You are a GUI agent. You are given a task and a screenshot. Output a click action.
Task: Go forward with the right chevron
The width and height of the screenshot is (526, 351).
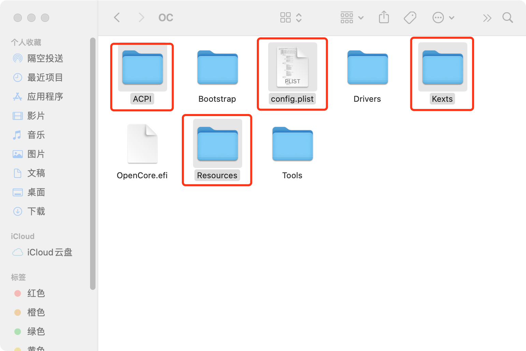coord(141,17)
